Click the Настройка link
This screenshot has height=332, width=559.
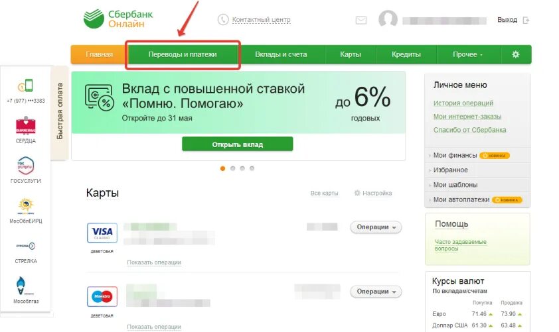[x=377, y=194]
